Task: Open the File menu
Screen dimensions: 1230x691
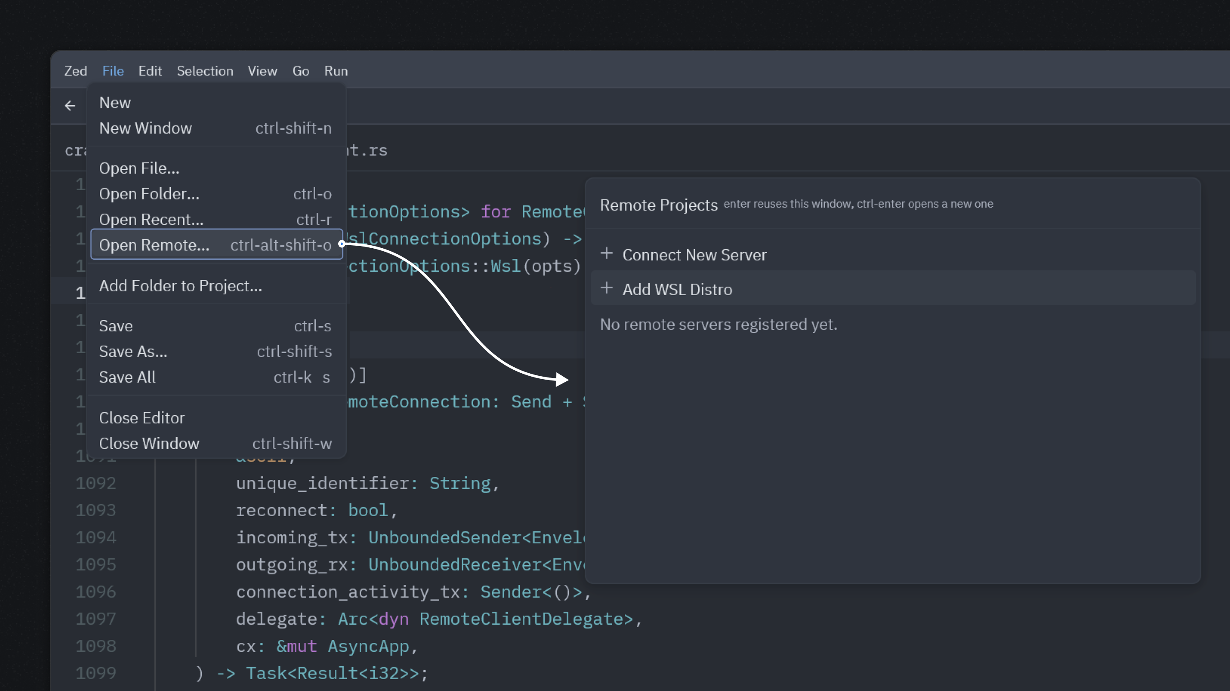Action: tap(113, 70)
